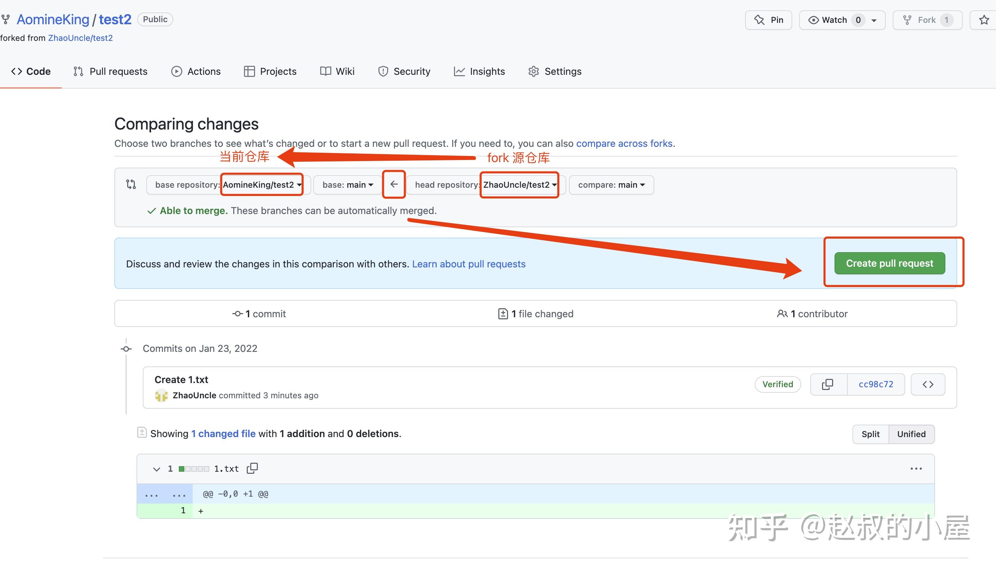Click the fork icon beside the AomineKing/test2 title
The image size is (996, 568).
coord(6,19)
